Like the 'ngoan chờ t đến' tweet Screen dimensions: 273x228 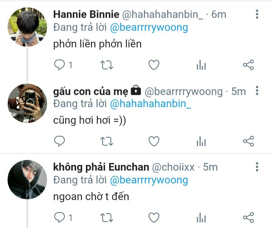click(x=154, y=217)
